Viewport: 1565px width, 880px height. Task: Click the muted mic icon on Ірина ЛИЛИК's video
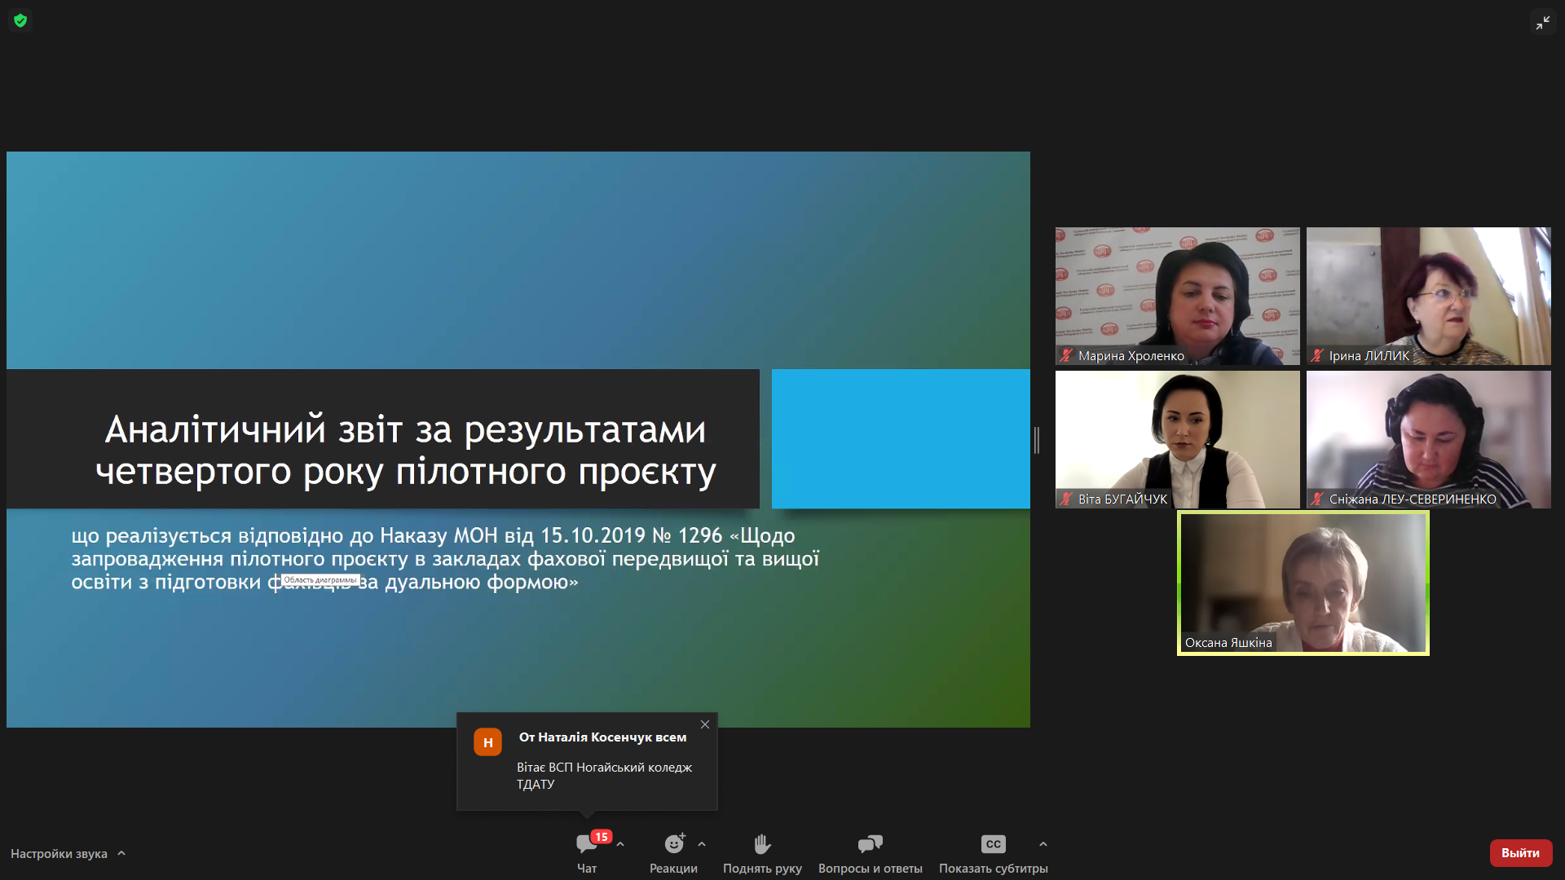click(x=1317, y=355)
